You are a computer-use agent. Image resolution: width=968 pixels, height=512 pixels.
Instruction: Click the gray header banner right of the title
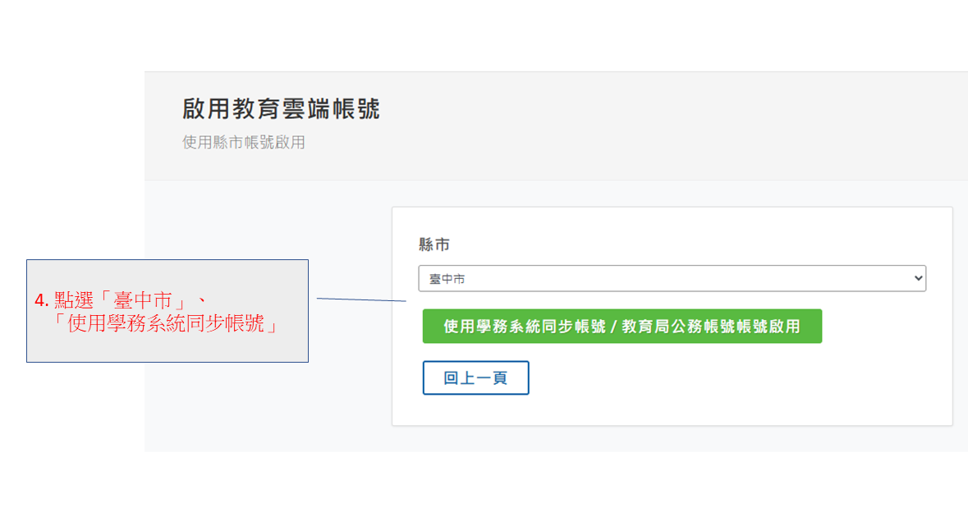[657, 123]
